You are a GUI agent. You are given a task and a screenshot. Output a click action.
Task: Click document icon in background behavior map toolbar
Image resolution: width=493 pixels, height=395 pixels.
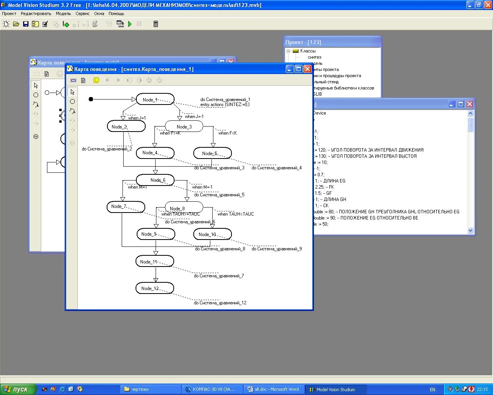click(x=47, y=74)
